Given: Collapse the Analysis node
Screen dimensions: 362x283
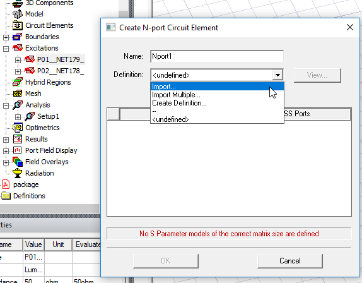Looking at the screenshot, I should pos(6,105).
